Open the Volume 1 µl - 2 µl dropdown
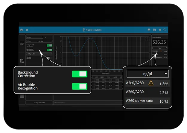 (x=39, y=41)
